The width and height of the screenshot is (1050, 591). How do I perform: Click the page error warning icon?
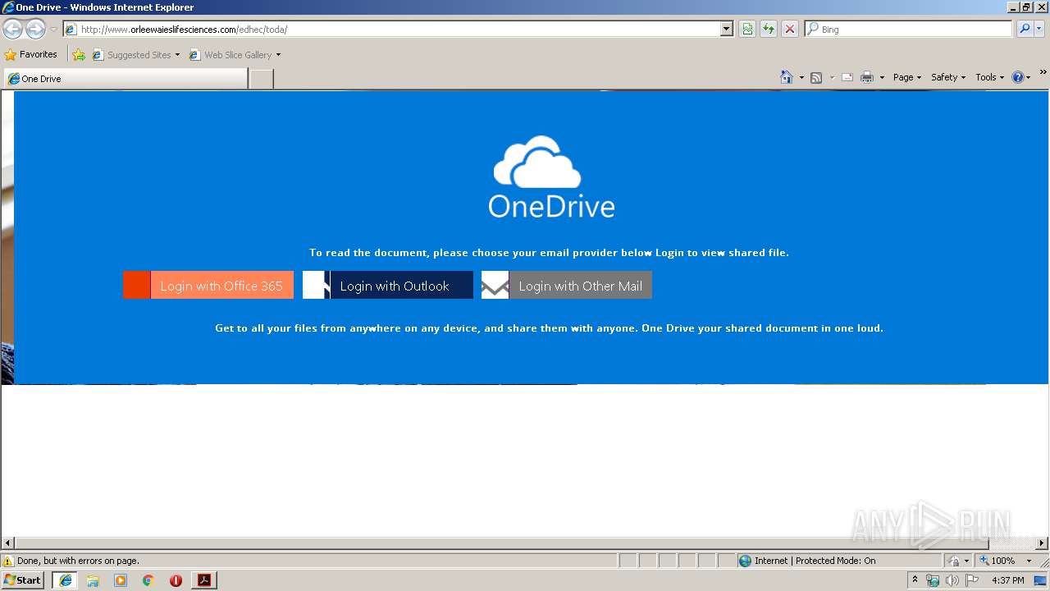8,561
